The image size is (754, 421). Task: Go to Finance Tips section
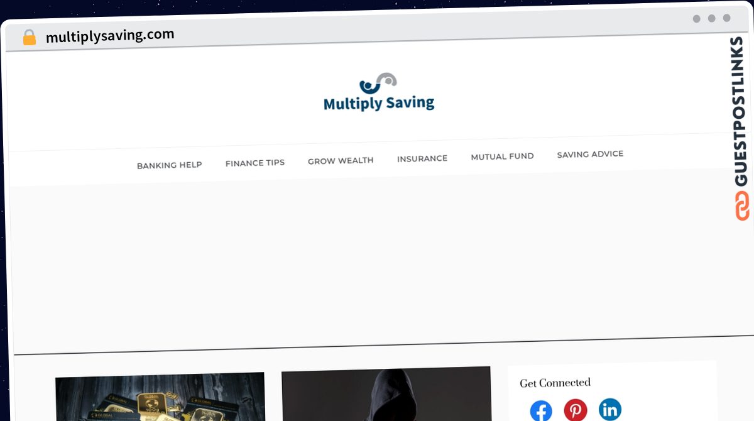255,163
